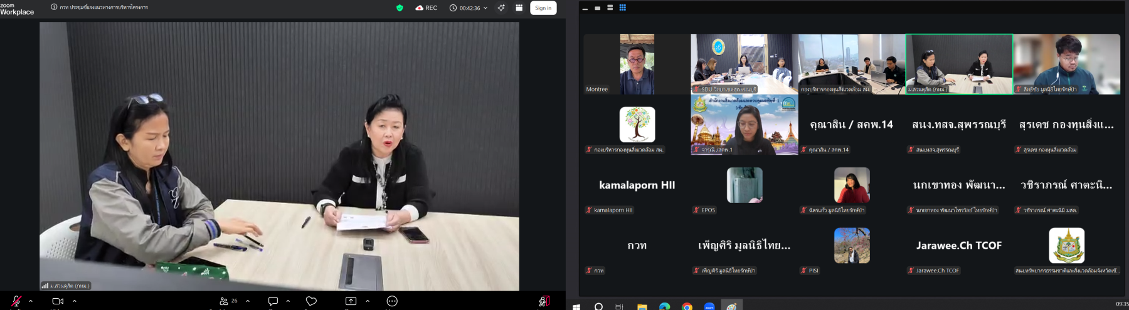This screenshot has width=1129, height=310.
Task: Open the chat panel
Action: [x=273, y=301]
